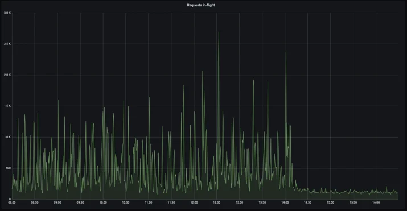The width and height of the screenshot is (407, 211).
Task: Click the 10:00 time axis label
Action: (103, 202)
